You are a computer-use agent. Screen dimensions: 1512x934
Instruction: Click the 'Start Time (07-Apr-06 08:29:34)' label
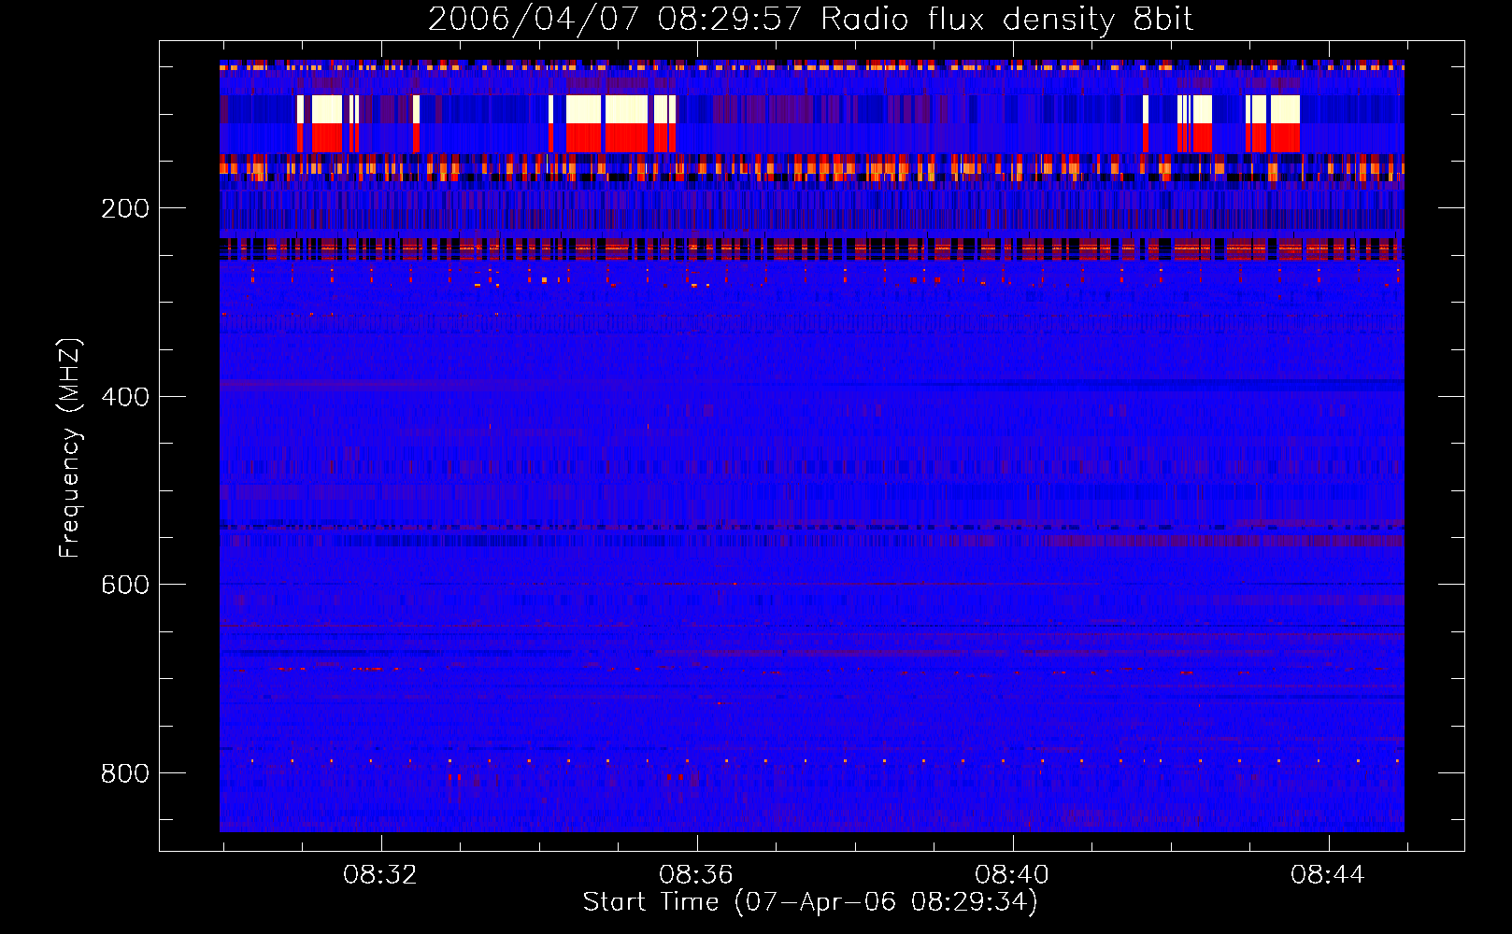coord(810,902)
